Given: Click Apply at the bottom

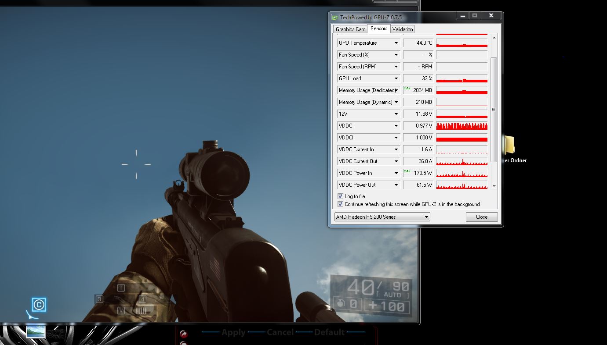Looking at the screenshot, I should pyautogui.click(x=233, y=332).
